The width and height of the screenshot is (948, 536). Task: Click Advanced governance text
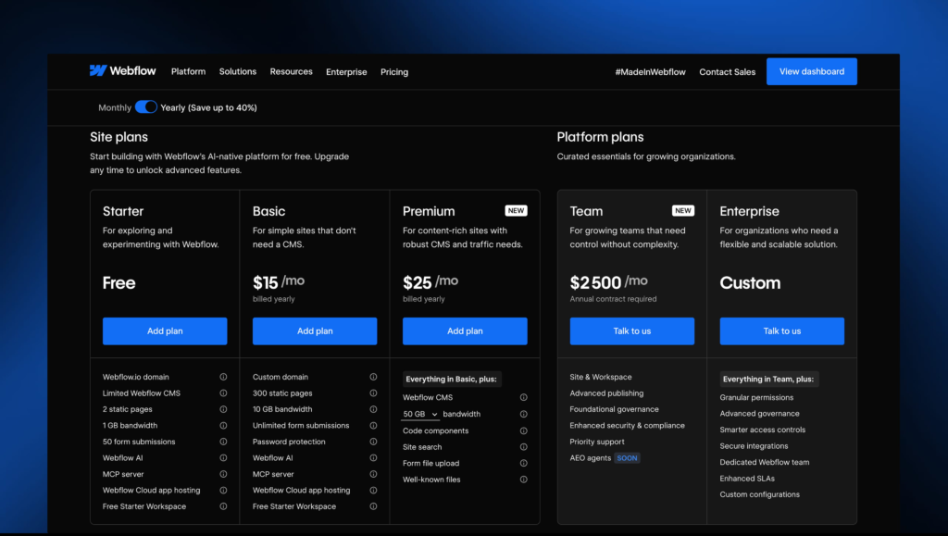coord(759,414)
